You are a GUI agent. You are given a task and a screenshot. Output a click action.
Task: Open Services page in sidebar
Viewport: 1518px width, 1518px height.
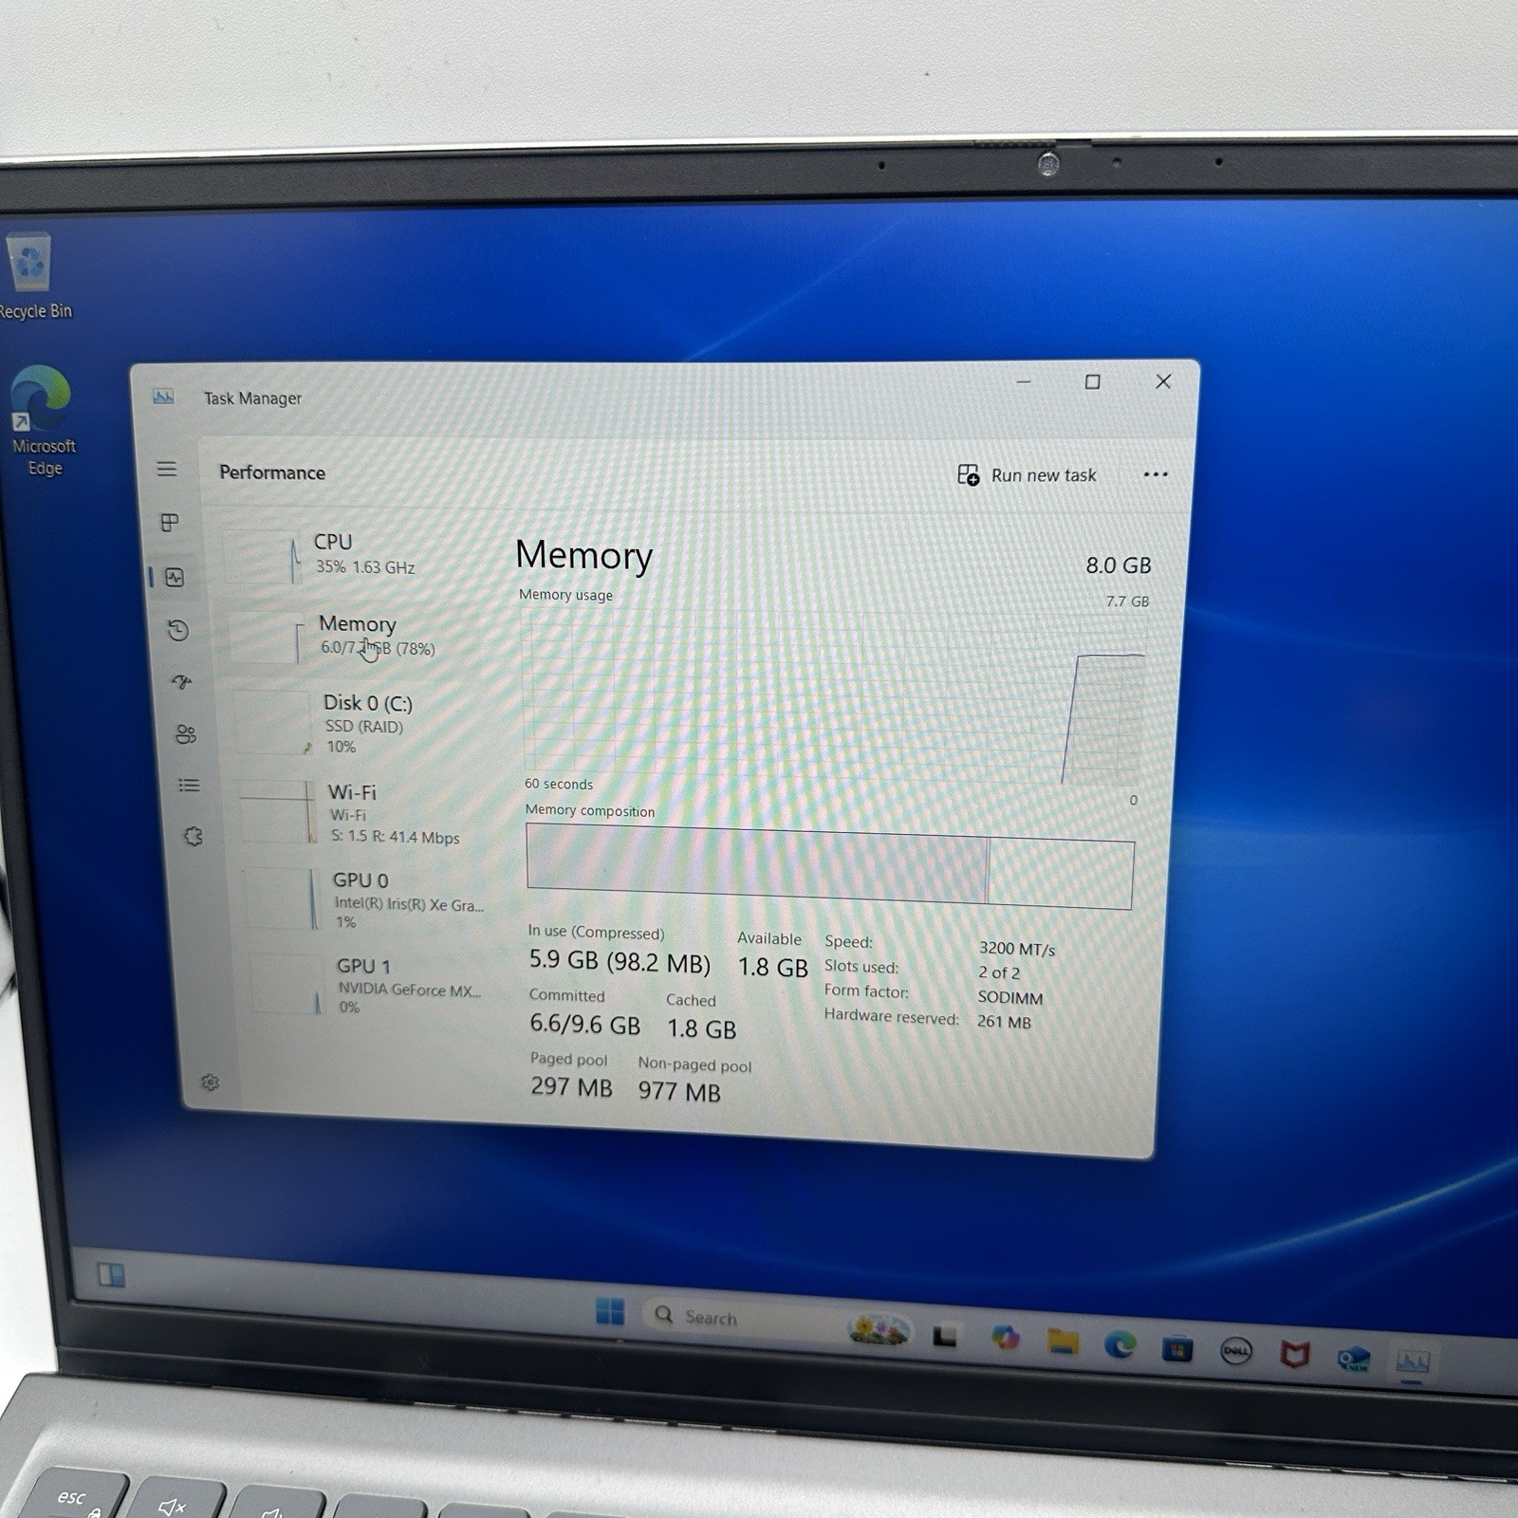(194, 837)
